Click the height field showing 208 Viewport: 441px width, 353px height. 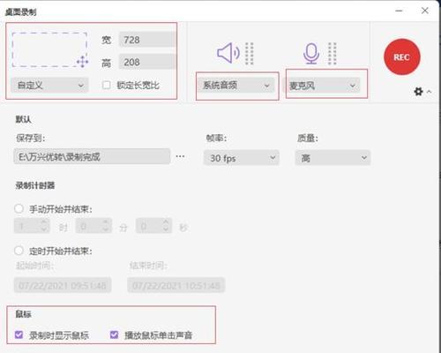click(x=147, y=62)
